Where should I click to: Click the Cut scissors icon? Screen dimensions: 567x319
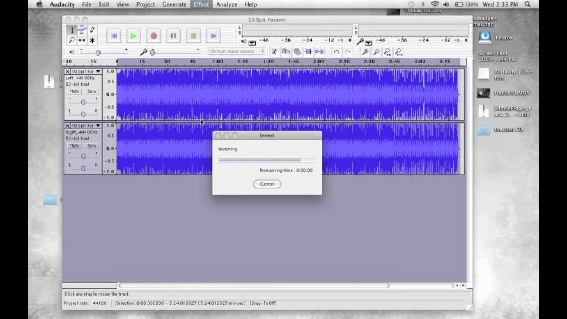[x=275, y=52]
